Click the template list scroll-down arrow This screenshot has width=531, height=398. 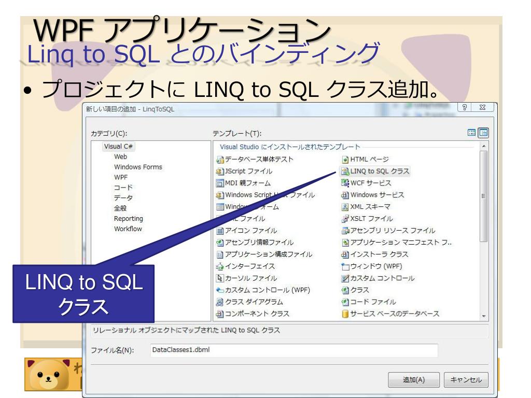pos(484,316)
